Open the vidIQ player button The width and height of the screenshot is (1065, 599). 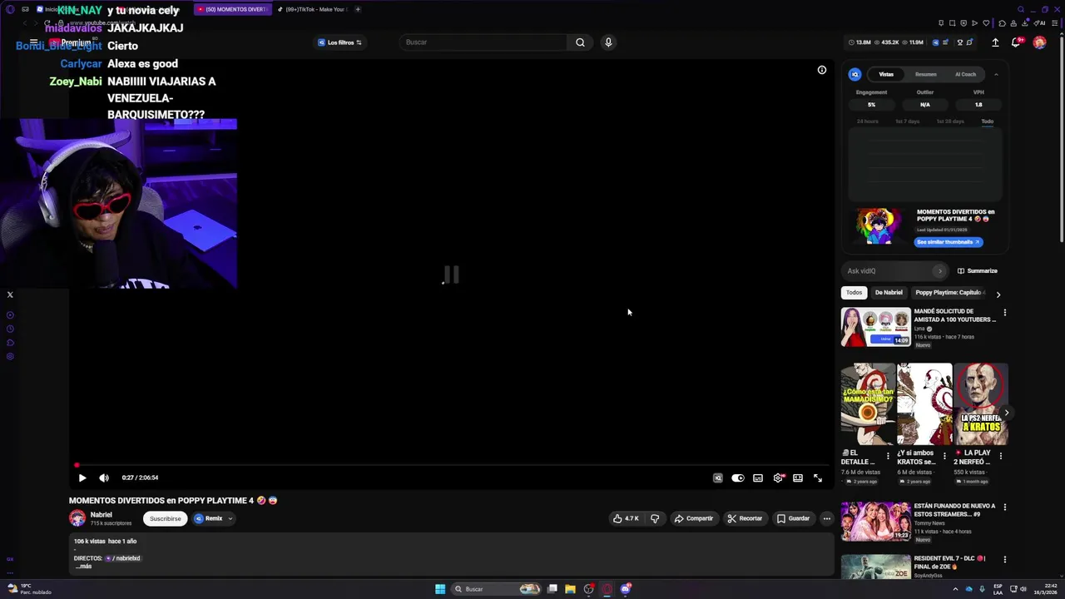click(718, 478)
